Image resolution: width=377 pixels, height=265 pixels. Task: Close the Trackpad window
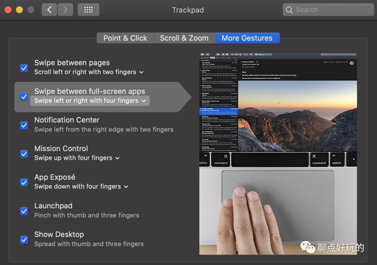[8, 10]
